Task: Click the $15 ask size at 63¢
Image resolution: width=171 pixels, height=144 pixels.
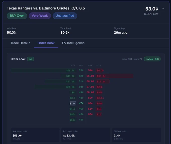Action: pos(99,114)
